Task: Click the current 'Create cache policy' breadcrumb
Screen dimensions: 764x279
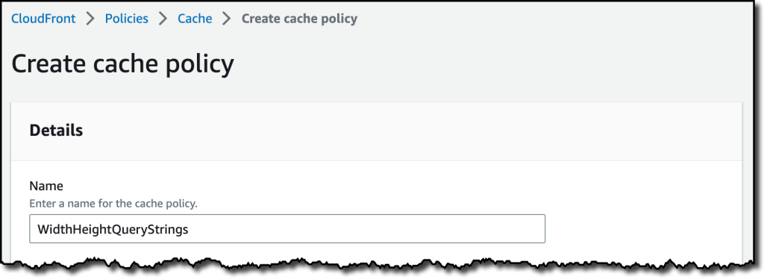Action: [300, 19]
